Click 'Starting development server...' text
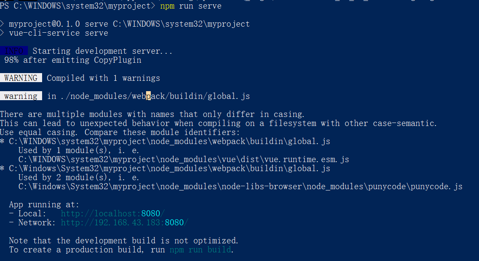The width and height of the screenshot is (479, 261). [102, 51]
